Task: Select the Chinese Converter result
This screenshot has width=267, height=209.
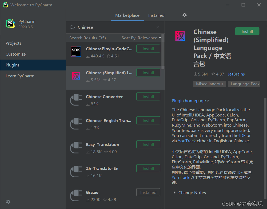Action: pos(115,102)
